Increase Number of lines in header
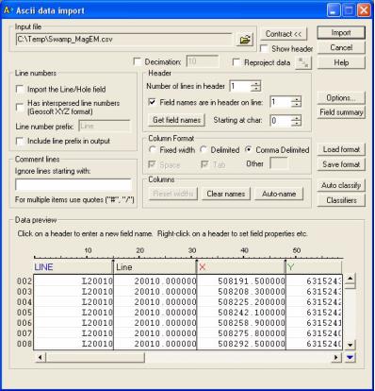The image size is (375, 391). (x=255, y=83)
